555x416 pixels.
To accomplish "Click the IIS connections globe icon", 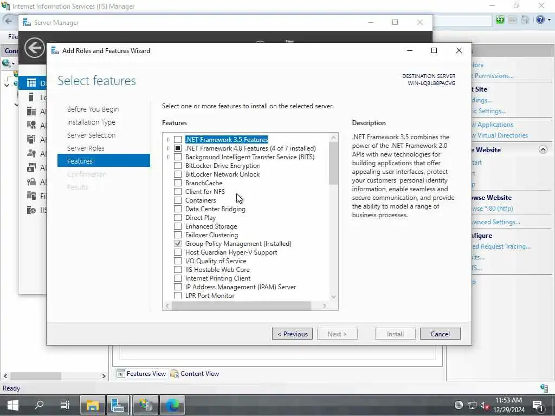I will tap(5, 63).
